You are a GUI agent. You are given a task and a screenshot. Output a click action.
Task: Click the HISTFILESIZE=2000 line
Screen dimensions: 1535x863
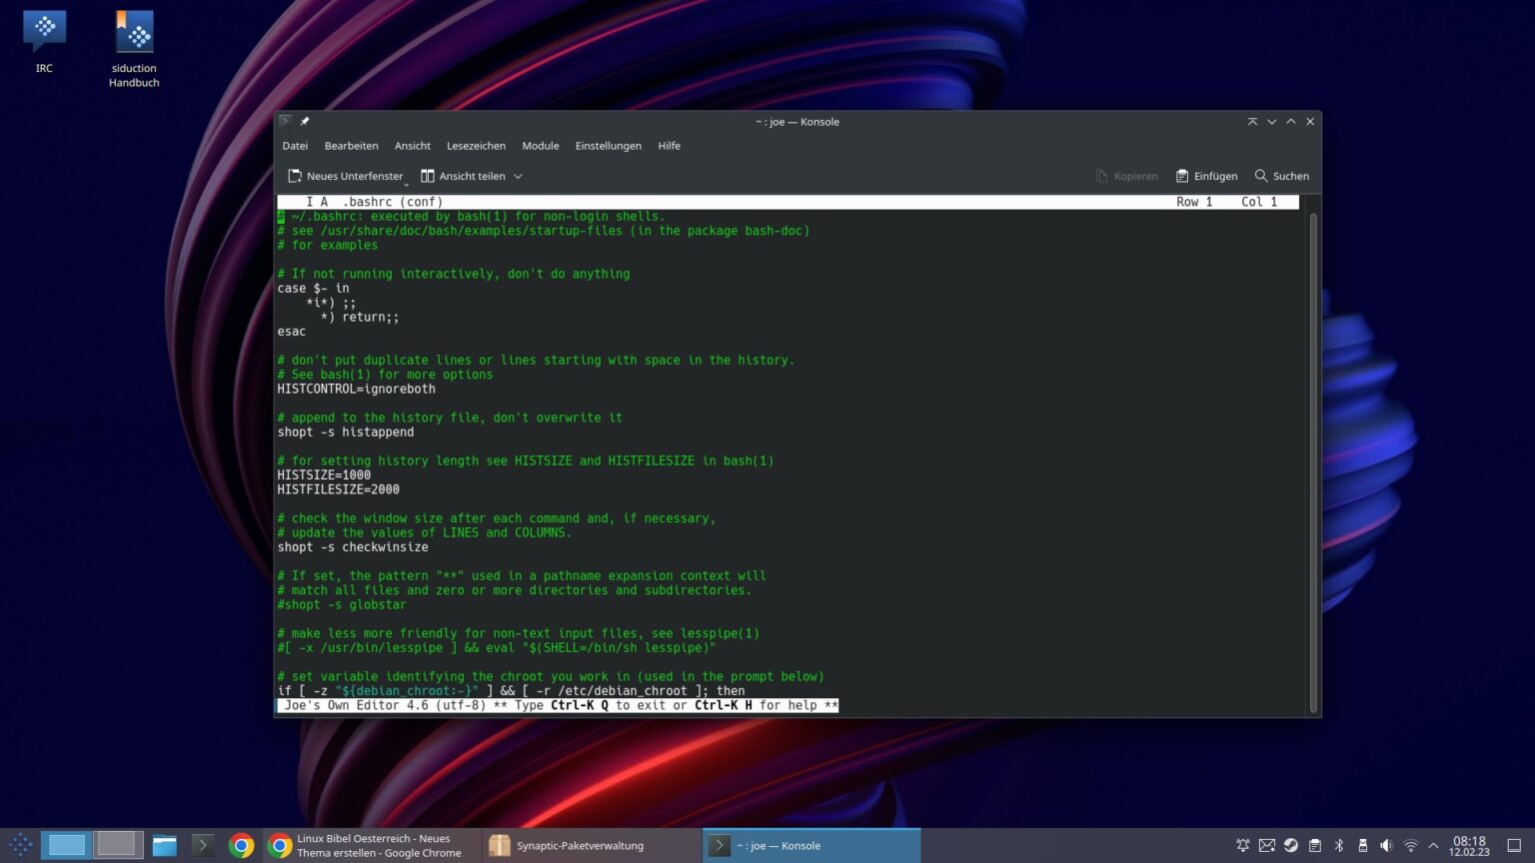tap(338, 489)
